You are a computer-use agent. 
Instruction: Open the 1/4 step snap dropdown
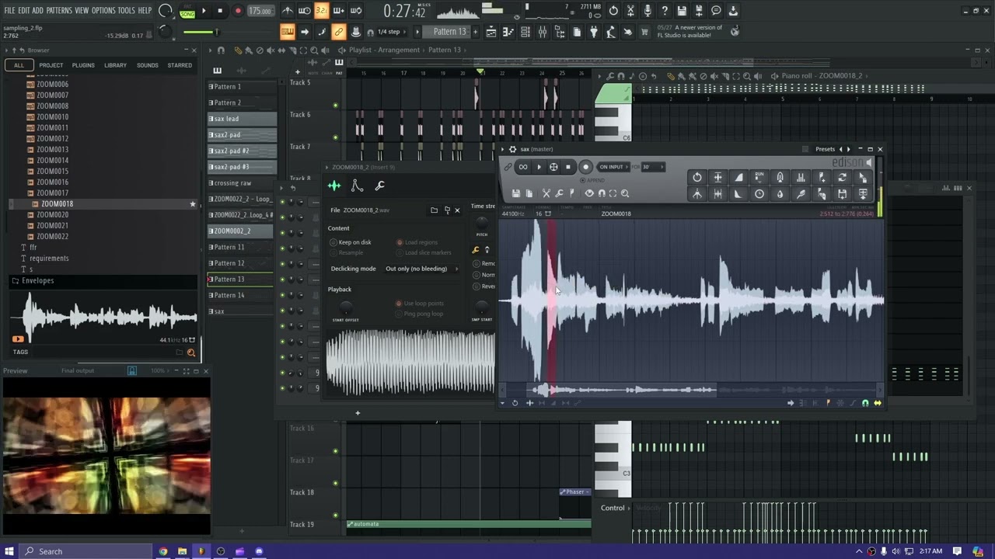pos(391,32)
